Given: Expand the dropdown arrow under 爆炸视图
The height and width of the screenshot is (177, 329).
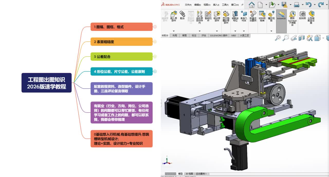Looking at the screenshot, I should [x=271, y=31].
